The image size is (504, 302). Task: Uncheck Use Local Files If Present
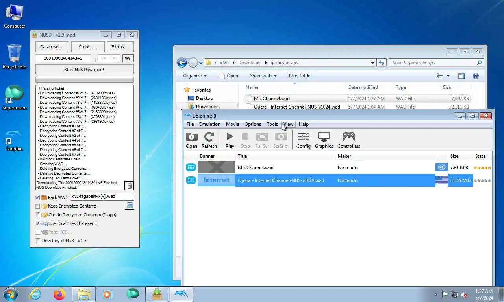(37, 224)
